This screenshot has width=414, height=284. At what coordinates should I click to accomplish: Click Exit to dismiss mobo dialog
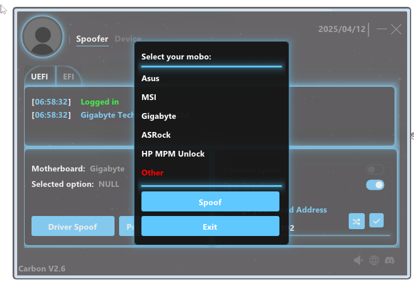pos(210,226)
